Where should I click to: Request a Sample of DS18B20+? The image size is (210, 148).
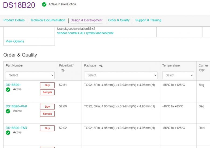(x=47, y=92)
